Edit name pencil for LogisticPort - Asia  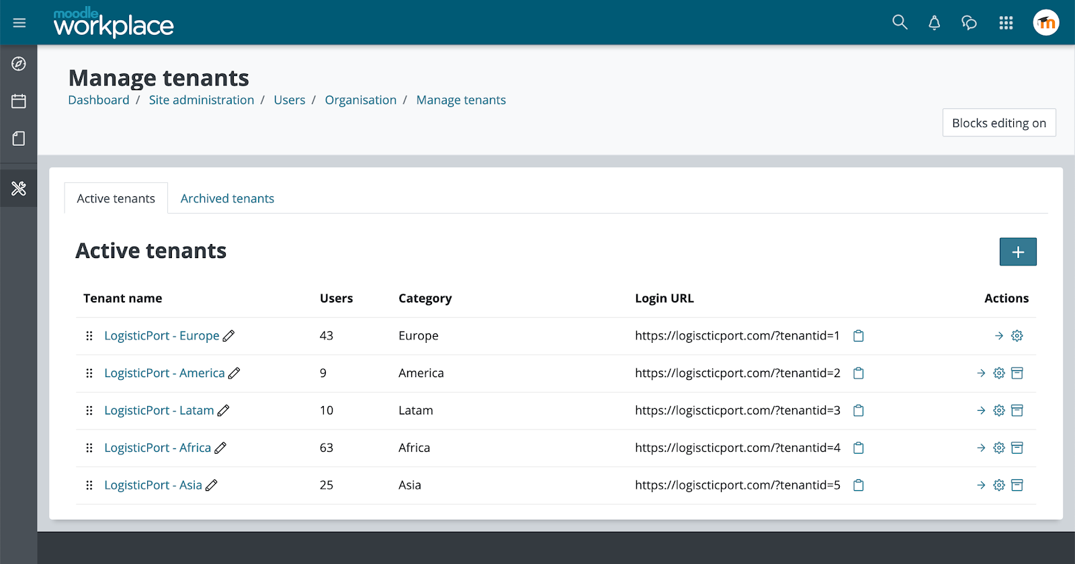pyautogui.click(x=211, y=485)
